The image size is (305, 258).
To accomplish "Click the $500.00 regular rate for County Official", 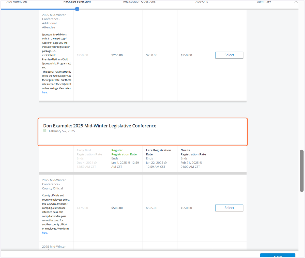I will tap(117, 208).
